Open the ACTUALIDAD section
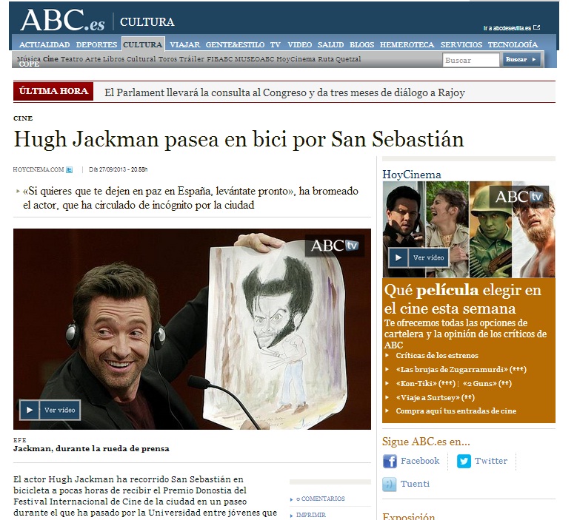This screenshot has width=577, height=520. (44, 45)
